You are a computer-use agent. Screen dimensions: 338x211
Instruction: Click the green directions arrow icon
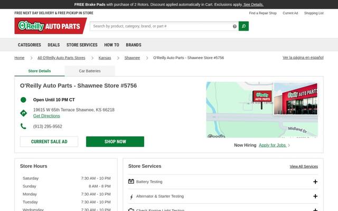(x=23, y=113)
